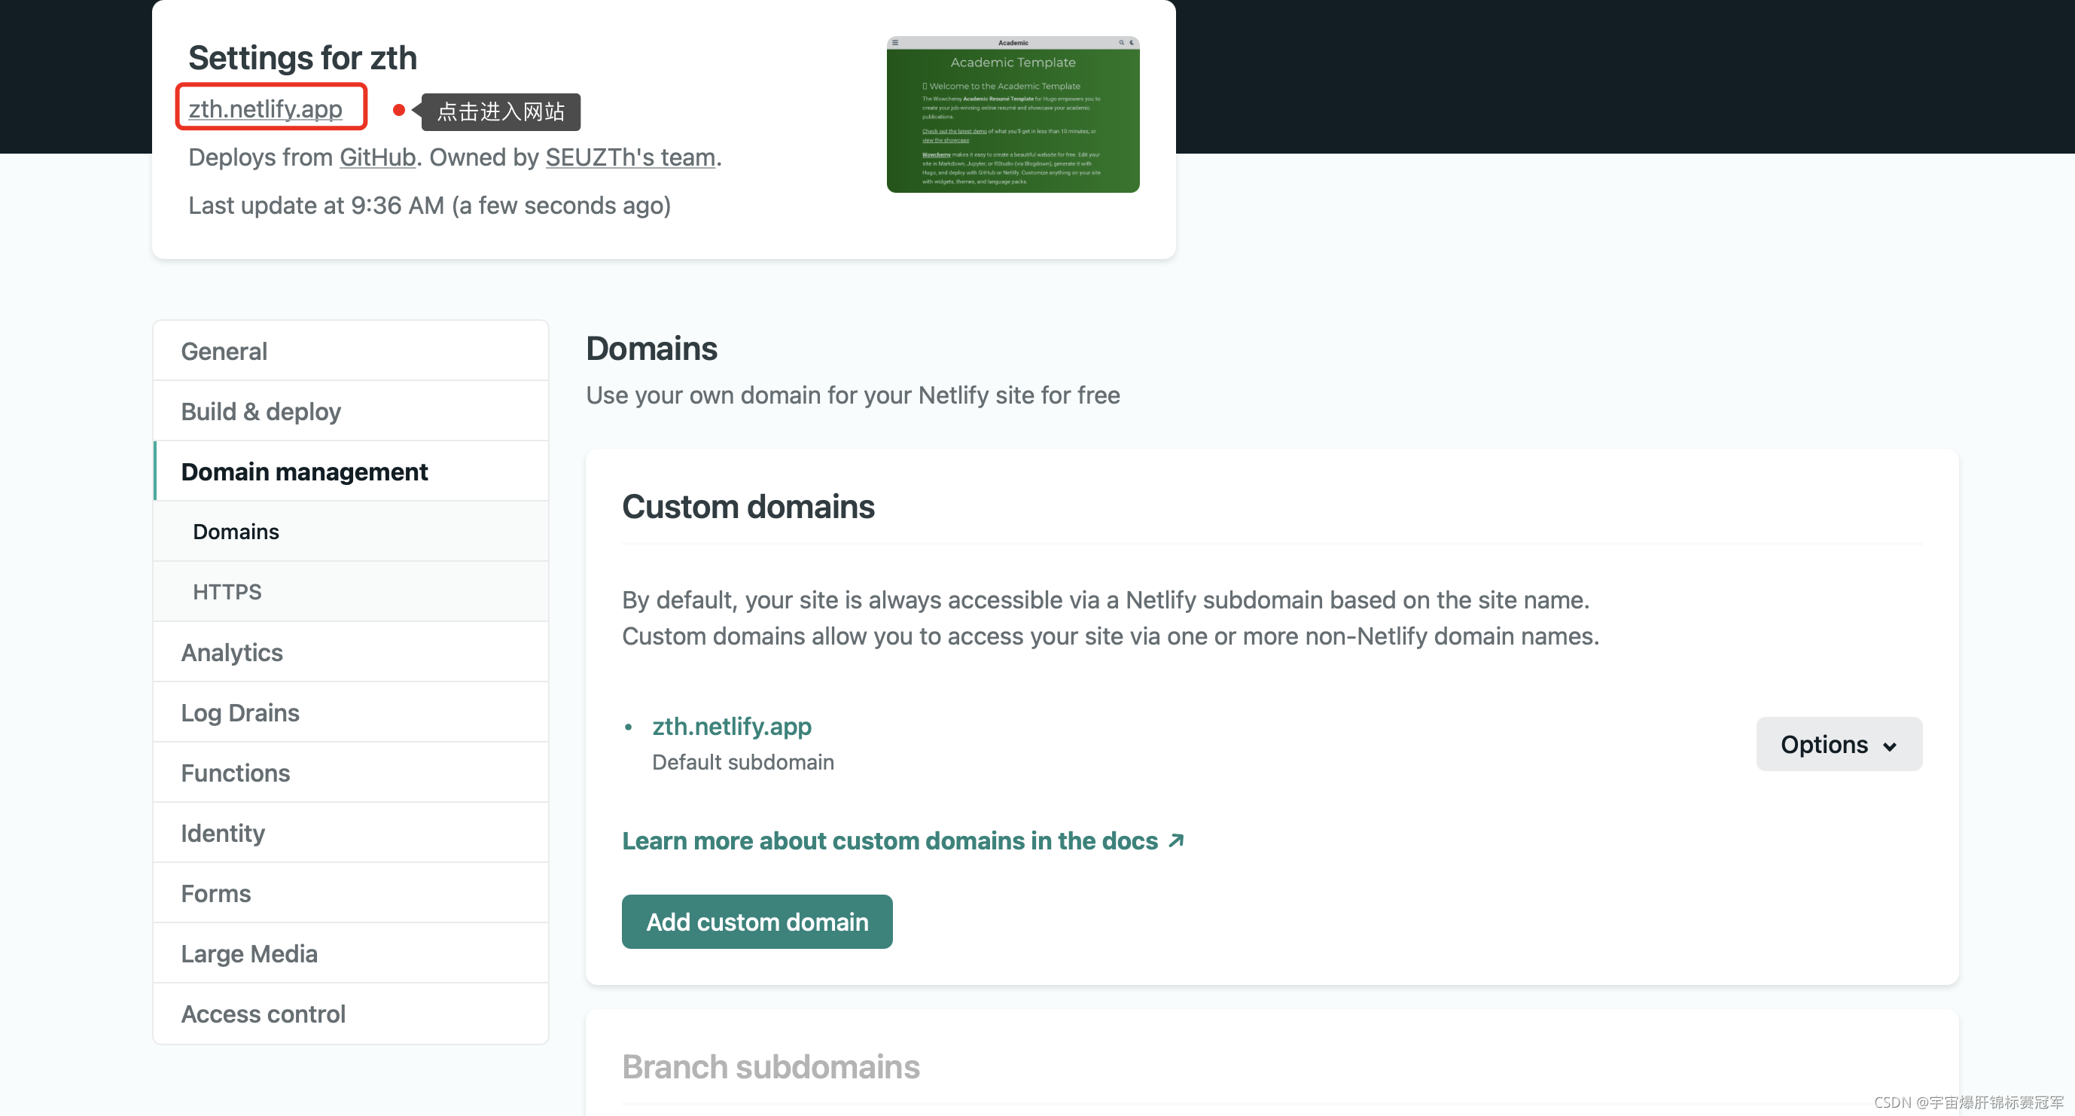Open HTTPS sub-item in sidebar
Screen dimensions: 2075x1116
(x=227, y=592)
